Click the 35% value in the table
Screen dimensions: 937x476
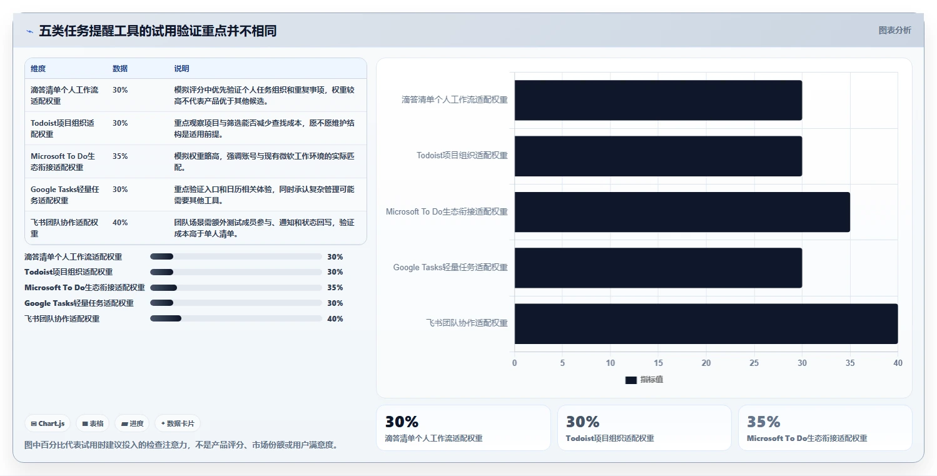tap(120, 156)
